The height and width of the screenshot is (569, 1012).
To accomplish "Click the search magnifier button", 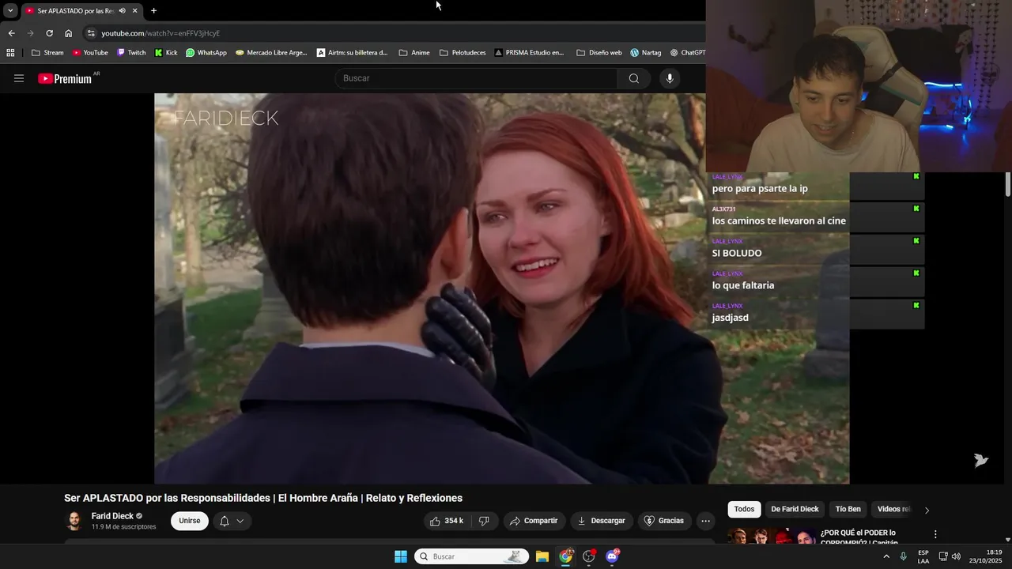I will (633, 78).
